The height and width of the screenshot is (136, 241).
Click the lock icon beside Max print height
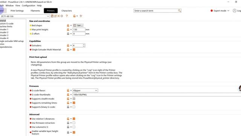pos(68,29)
